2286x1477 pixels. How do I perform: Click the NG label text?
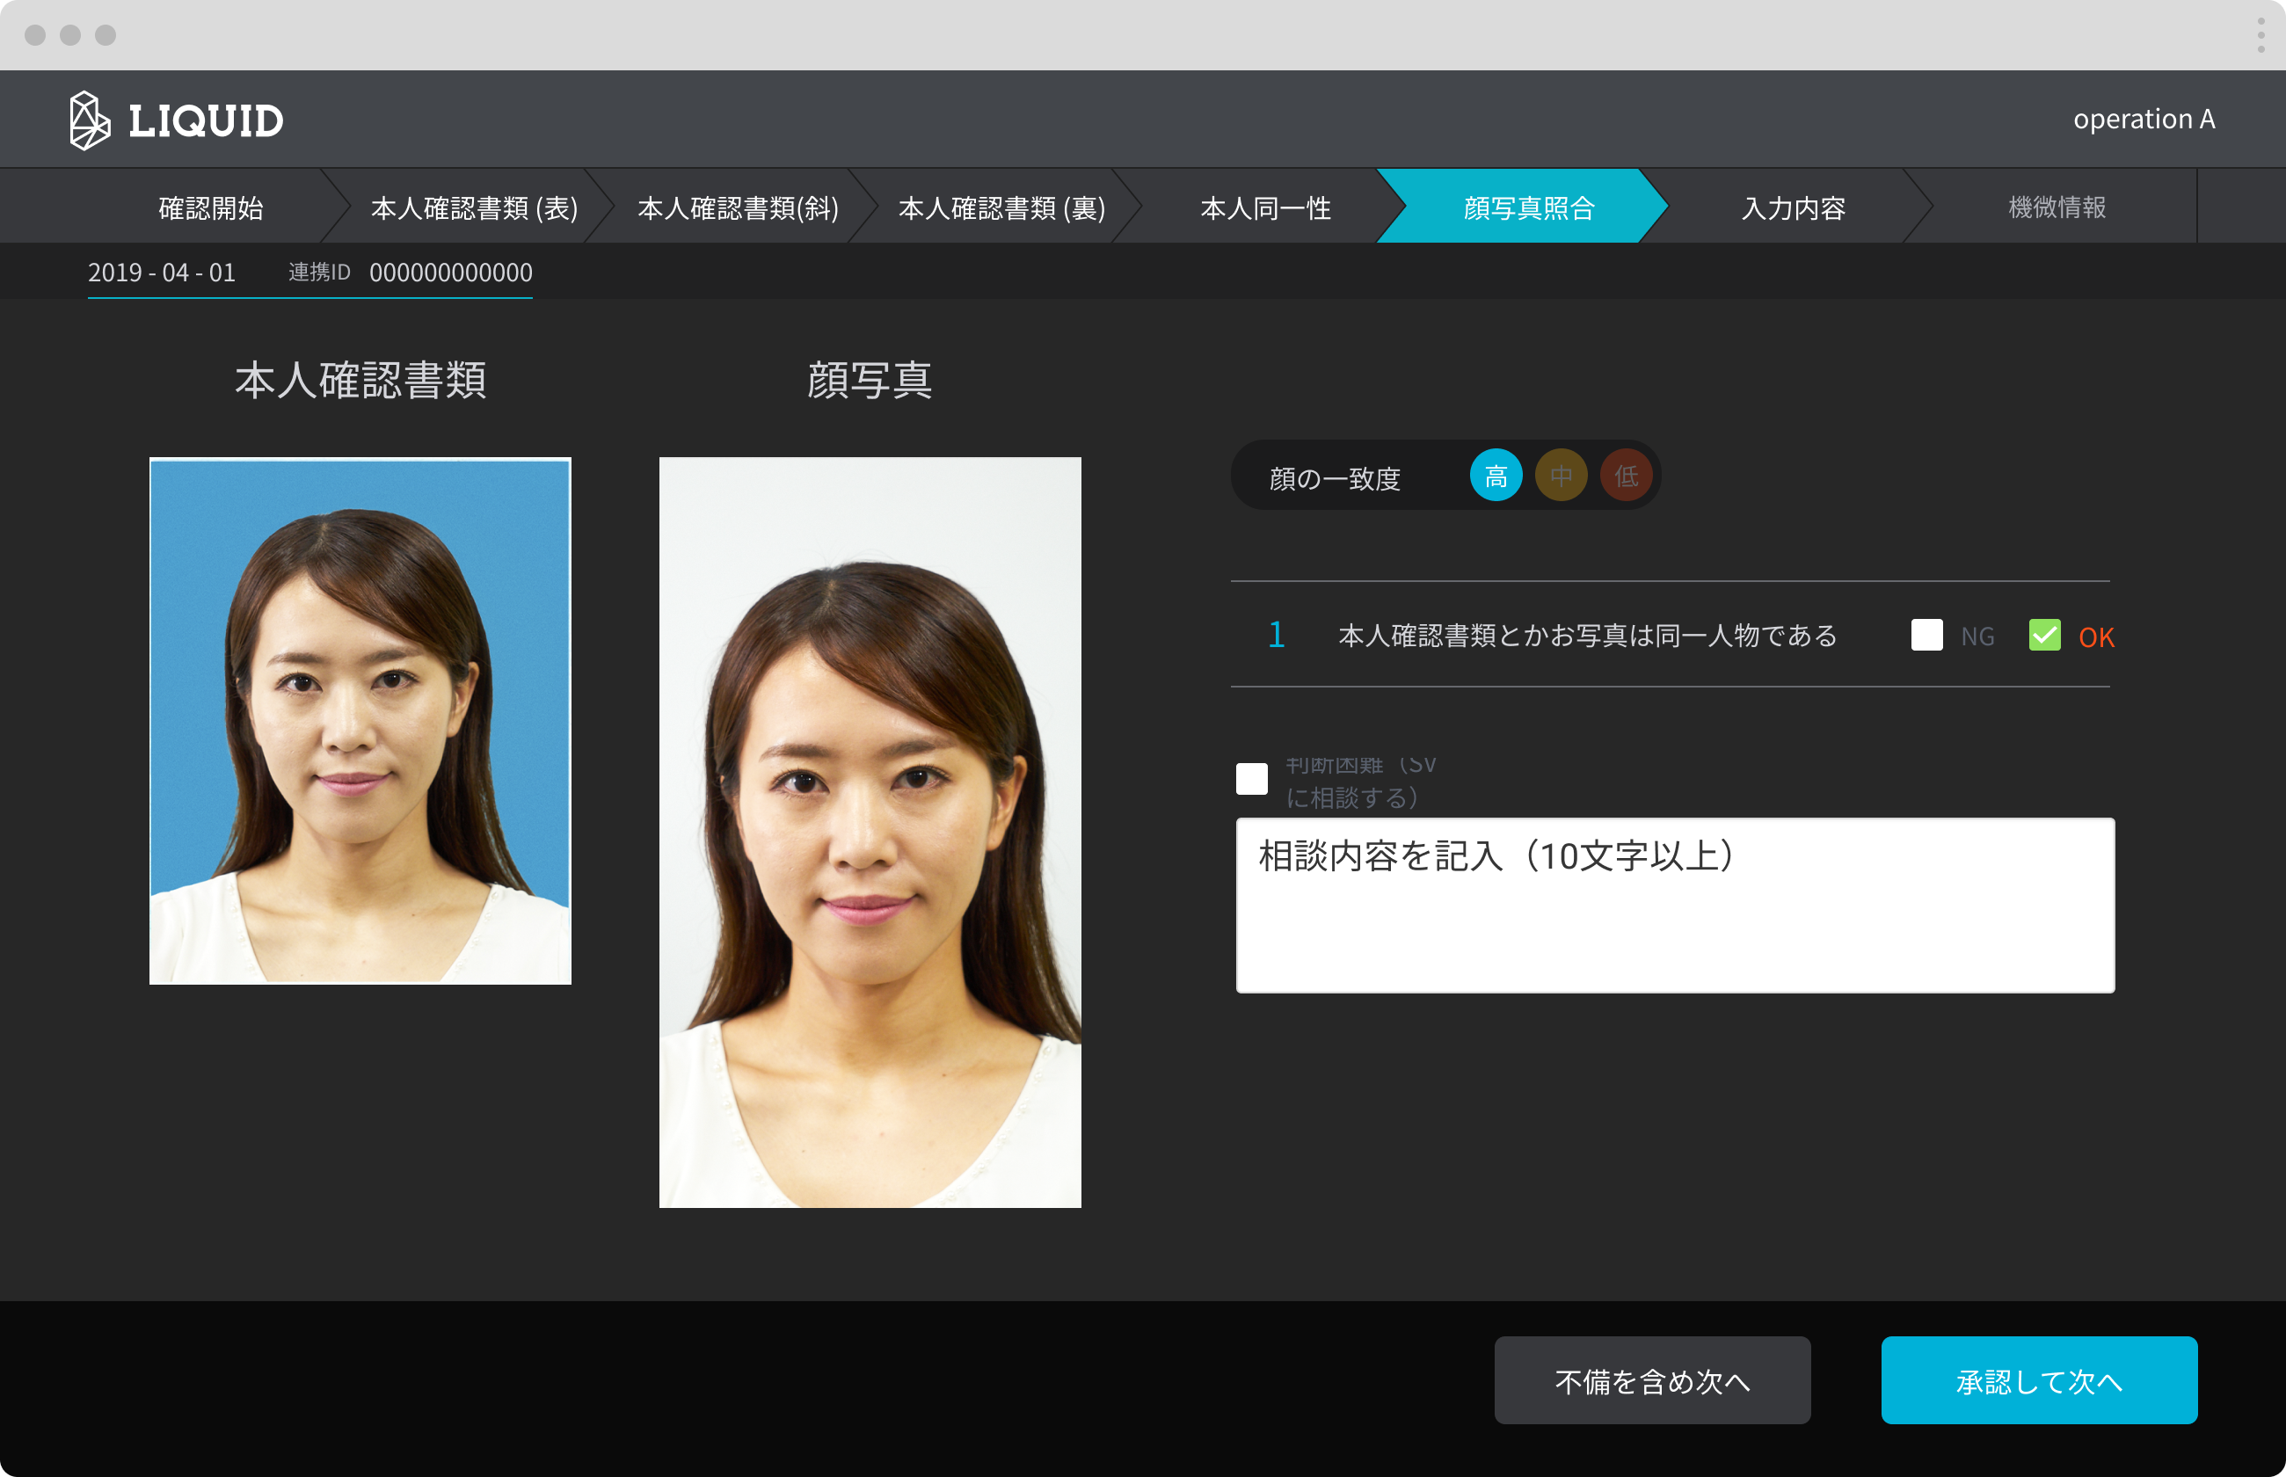pos(1977,637)
